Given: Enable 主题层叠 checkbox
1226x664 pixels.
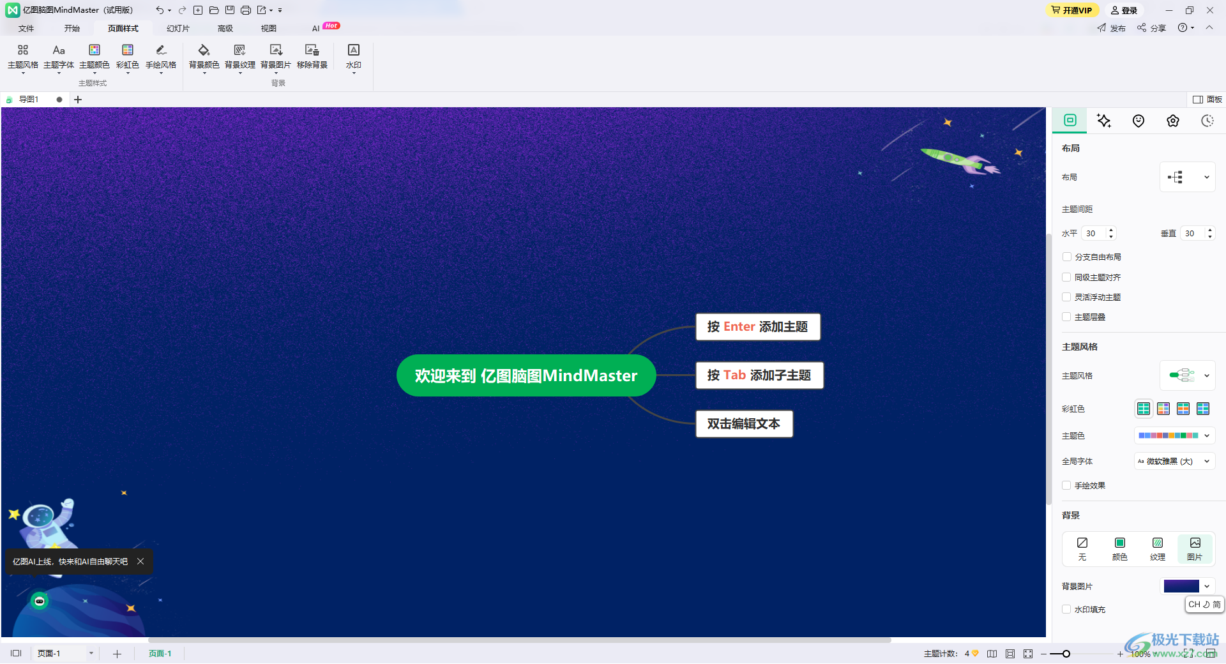Looking at the screenshot, I should [1066, 317].
